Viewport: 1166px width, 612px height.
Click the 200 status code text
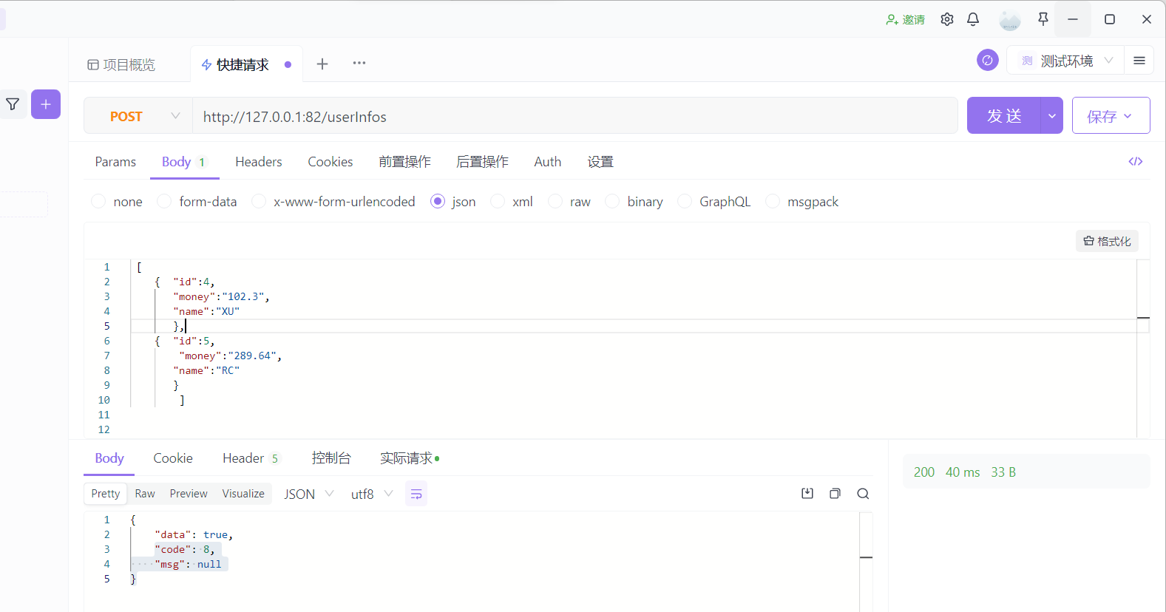(x=924, y=472)
